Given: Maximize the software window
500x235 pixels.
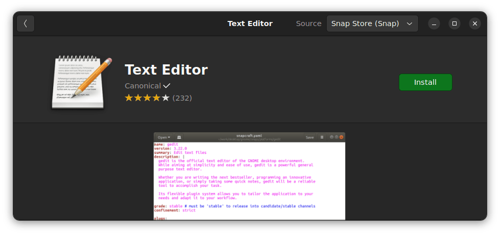Looking at the screenshot, I should (454, 24).
